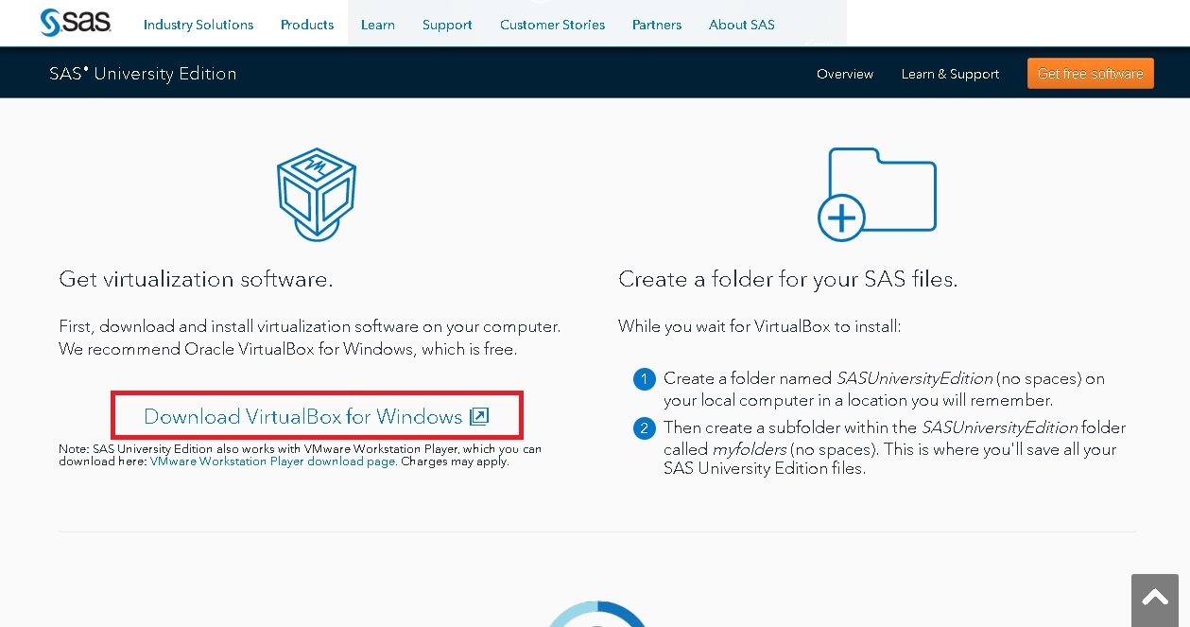Open the About SAS menu
1190x627 pixels.
pyautogui.click(x=742, y=25)
